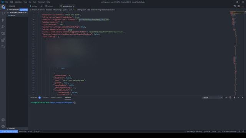Click JSON with Comments language mode
The height and width of the screenshot is (138, 246).
point(229,131)
